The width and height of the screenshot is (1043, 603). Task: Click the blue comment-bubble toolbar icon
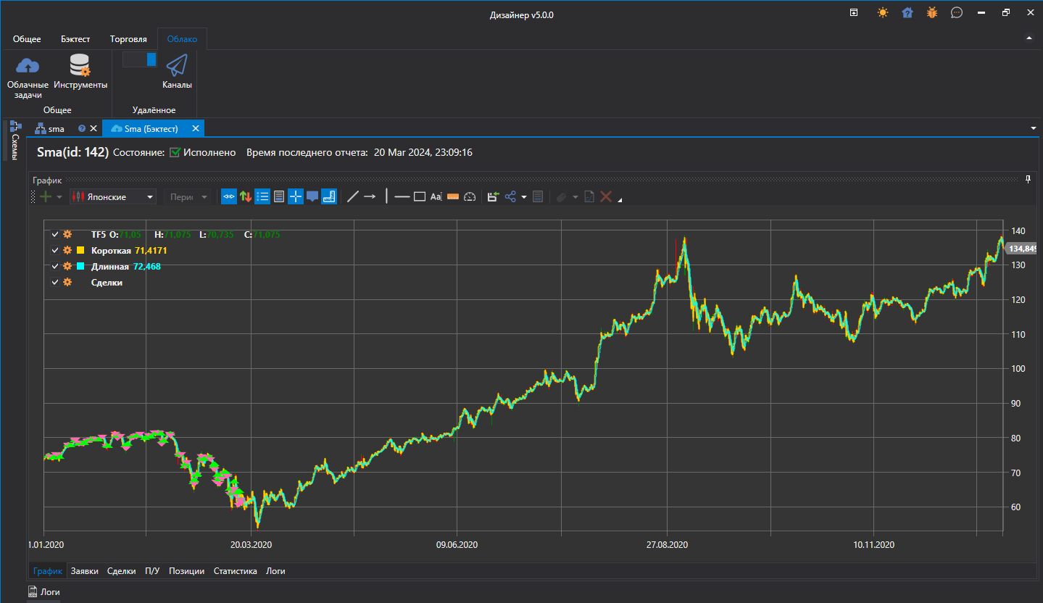click(x=312, y=196)
